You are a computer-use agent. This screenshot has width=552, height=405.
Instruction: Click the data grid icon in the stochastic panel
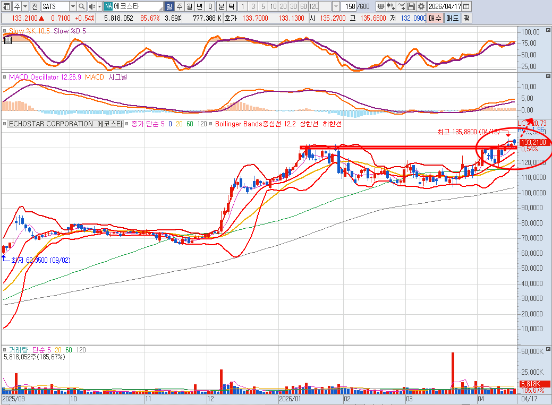[x=7, y=39]
